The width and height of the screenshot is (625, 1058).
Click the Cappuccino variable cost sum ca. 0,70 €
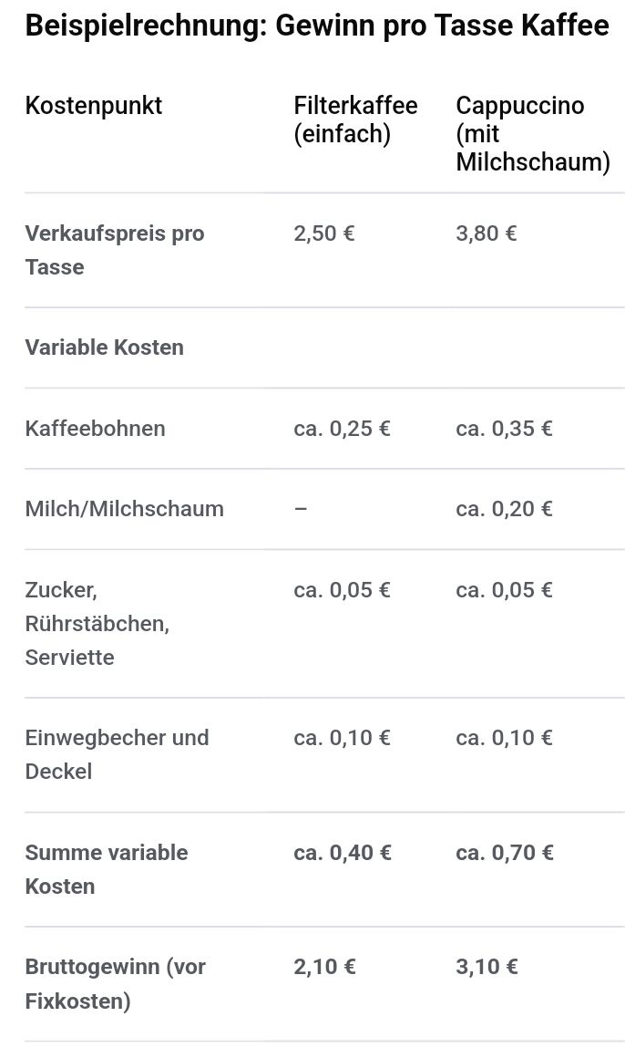(505, 853)
